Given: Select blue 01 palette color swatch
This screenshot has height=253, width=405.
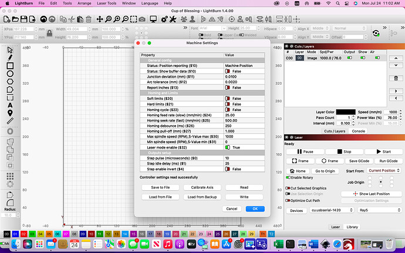Looking at the screenshot, I should pyautogui.click(x=15, y=234).
